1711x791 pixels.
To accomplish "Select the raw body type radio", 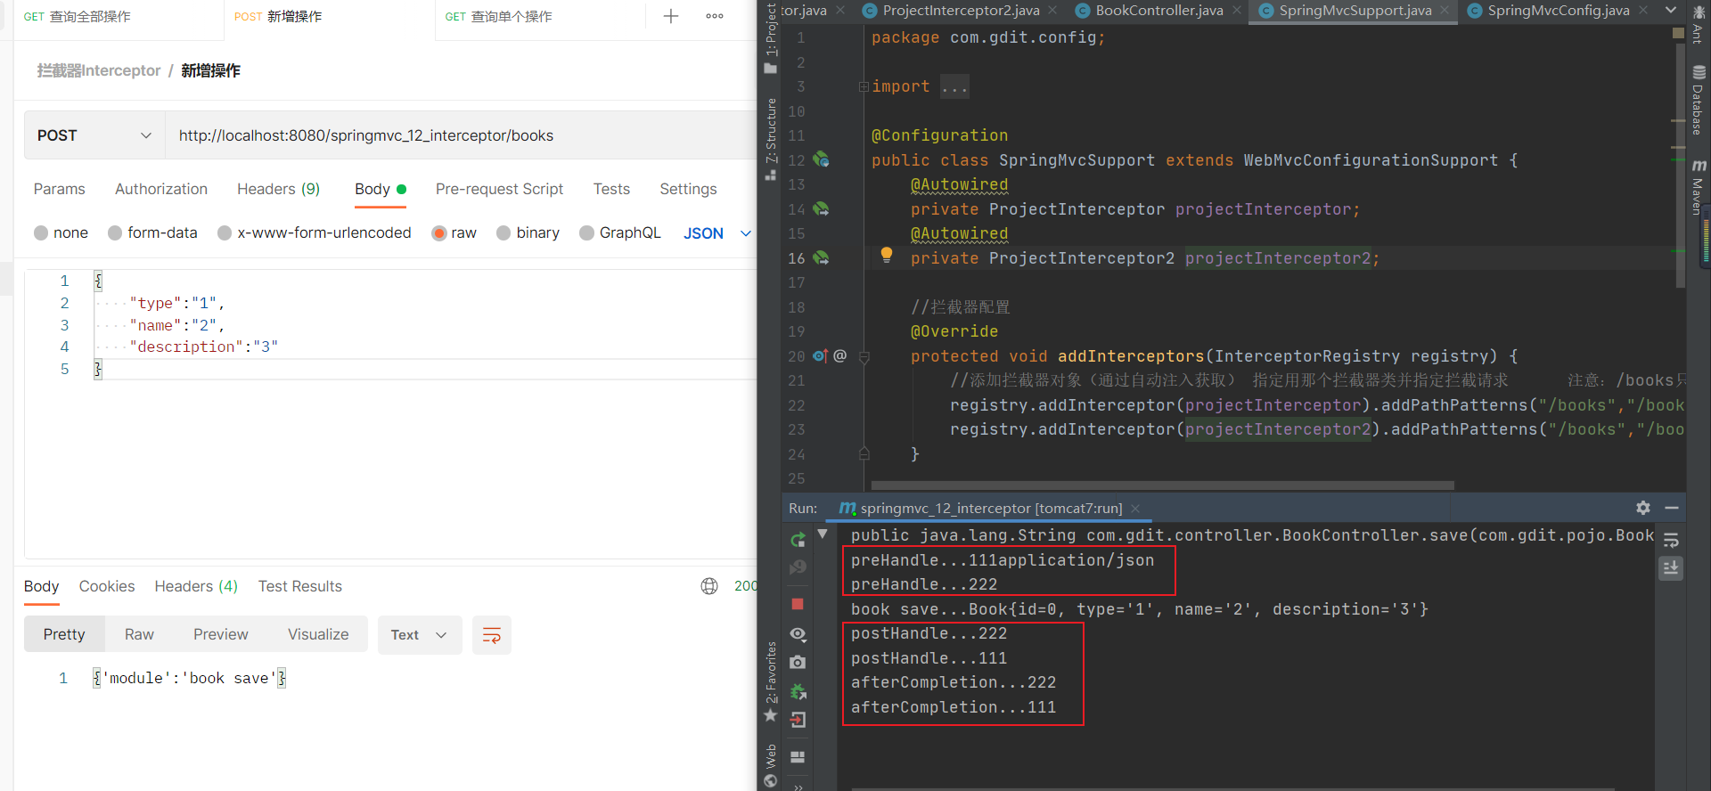I will click(438, 232).
